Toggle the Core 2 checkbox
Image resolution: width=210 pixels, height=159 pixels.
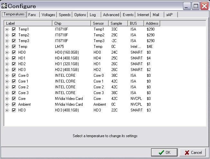tap(14, 87)
